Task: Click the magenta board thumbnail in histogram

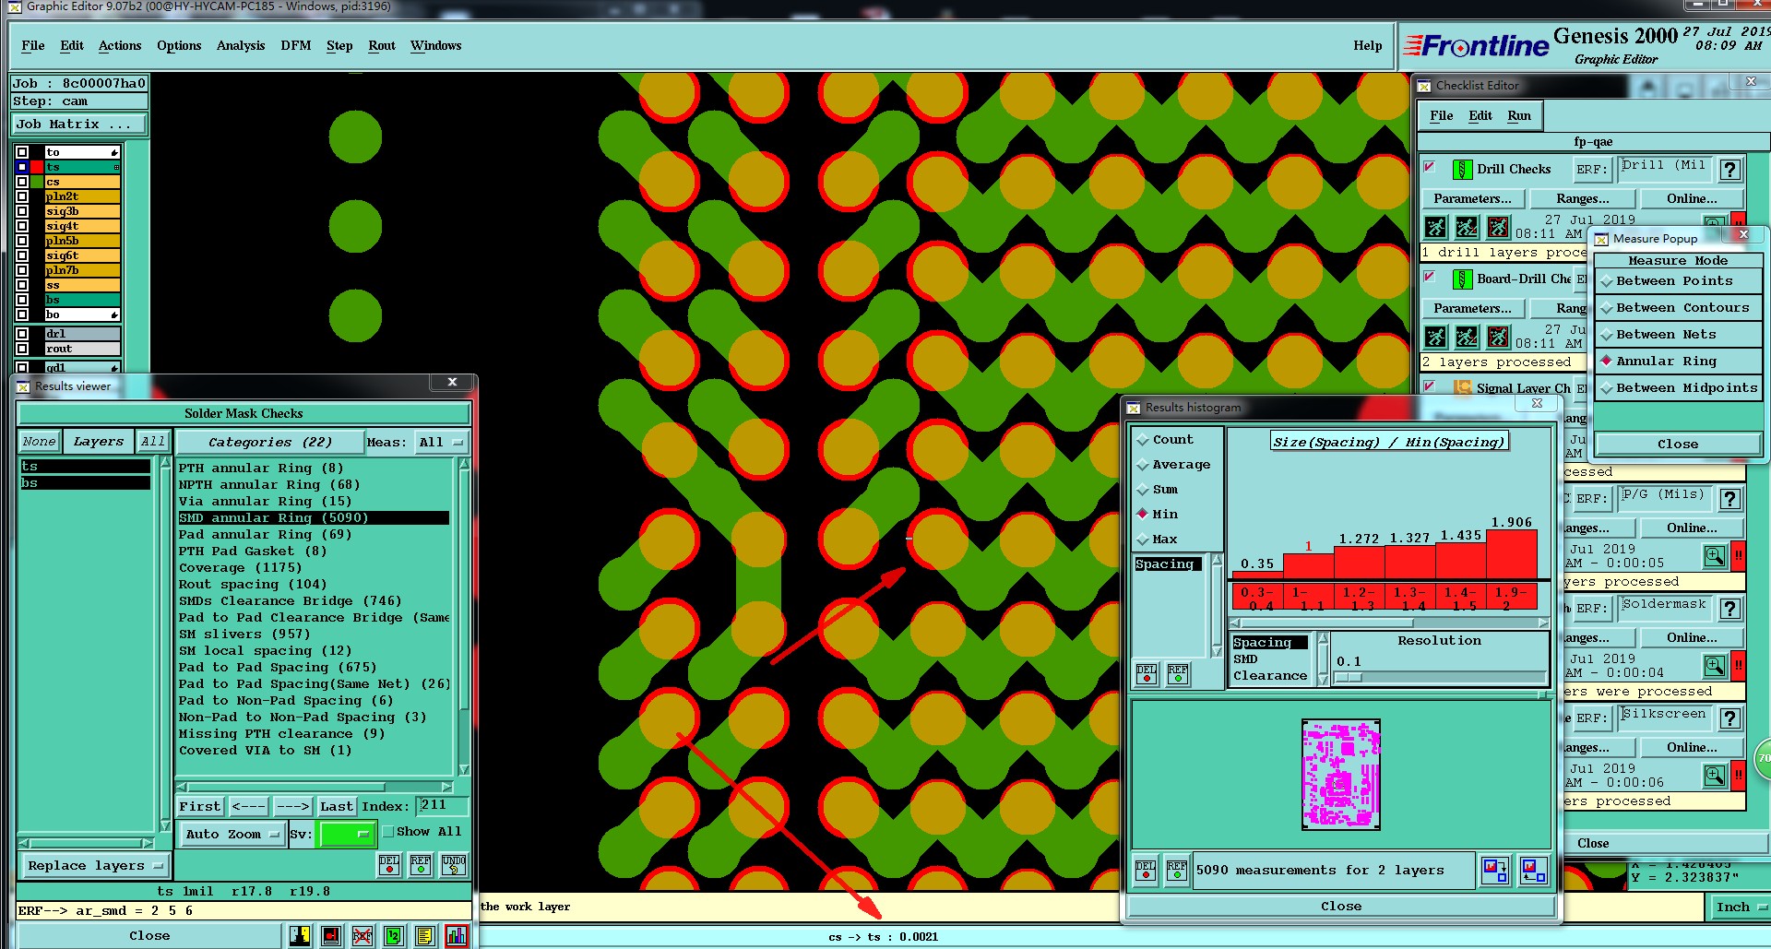Action: click(1340, 775)
